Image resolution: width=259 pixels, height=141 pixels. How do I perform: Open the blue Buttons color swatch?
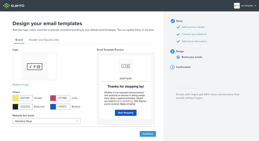point(53,107)
